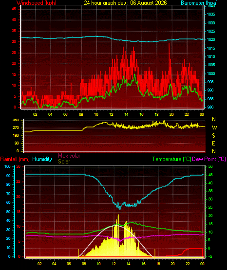The image size is (227, 270).
Task: Click the 25 tick on the windspeed axis
Action: 14,53
